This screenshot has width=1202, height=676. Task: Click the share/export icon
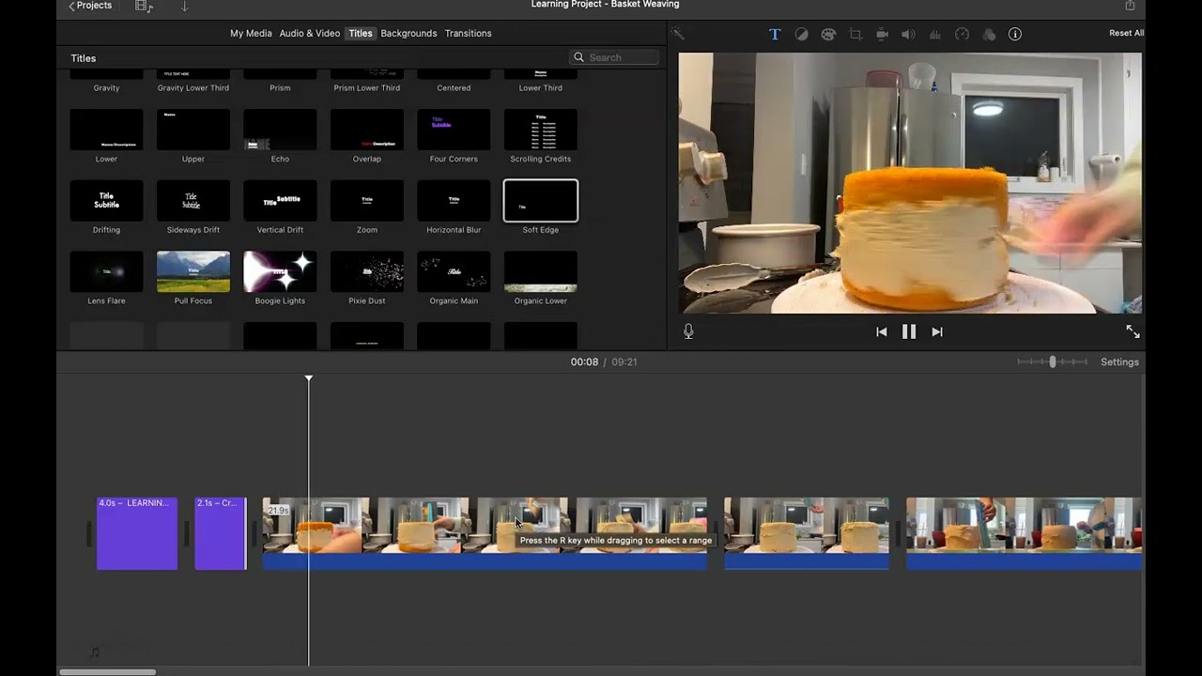point(1130,6)
